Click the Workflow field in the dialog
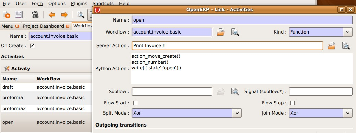Image resolution: width=356 pixels, height=133 pixels. (x=172, y=32)
